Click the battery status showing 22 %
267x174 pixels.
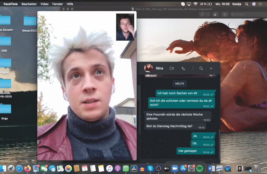point(206,4)
